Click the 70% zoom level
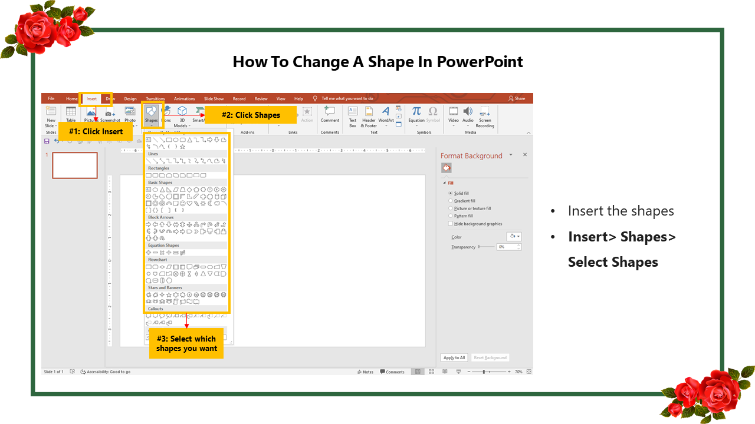The width and height of the screenshot is (755, 424). pos(519,372)
